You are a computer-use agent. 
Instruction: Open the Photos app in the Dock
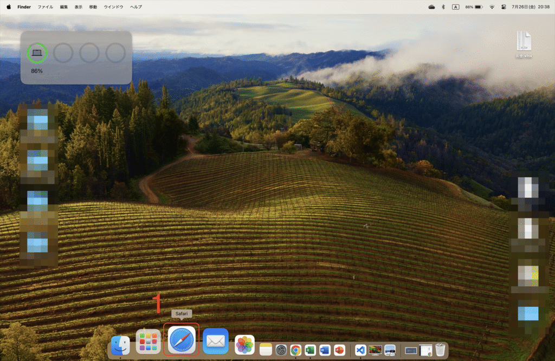click(244, 345)
